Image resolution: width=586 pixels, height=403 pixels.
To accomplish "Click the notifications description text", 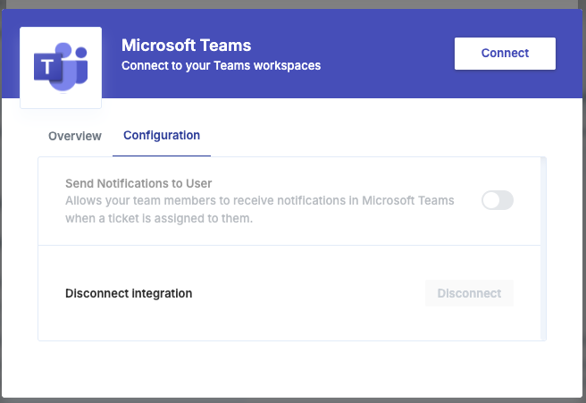I will [x=260, y=209].
